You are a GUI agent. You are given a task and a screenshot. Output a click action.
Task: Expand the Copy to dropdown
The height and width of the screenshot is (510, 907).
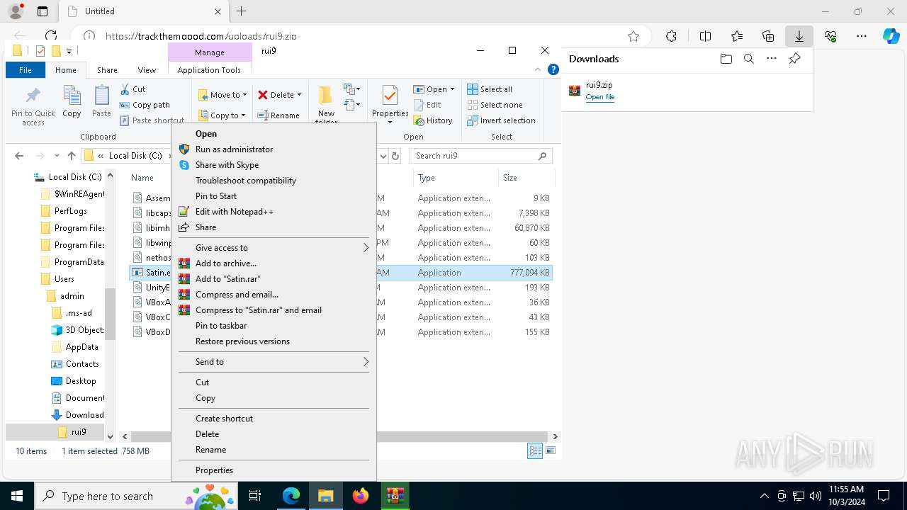coord(244,115)
